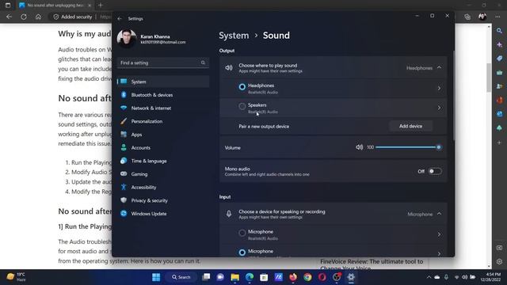Click the browser back arrow
The image size is (507, 285).
pos(9,17)
